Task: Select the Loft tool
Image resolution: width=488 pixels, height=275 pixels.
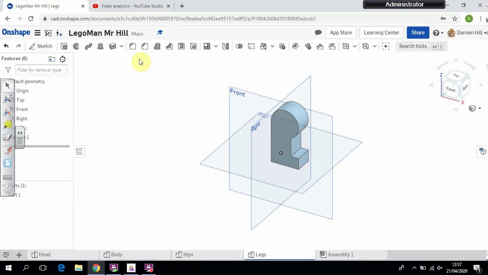Action: coord(101,46)
